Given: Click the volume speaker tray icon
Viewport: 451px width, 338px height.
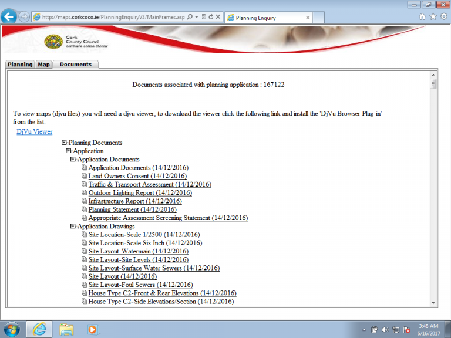Looking at the screenshot, I should pyautogui.click(x=385, y=330).
